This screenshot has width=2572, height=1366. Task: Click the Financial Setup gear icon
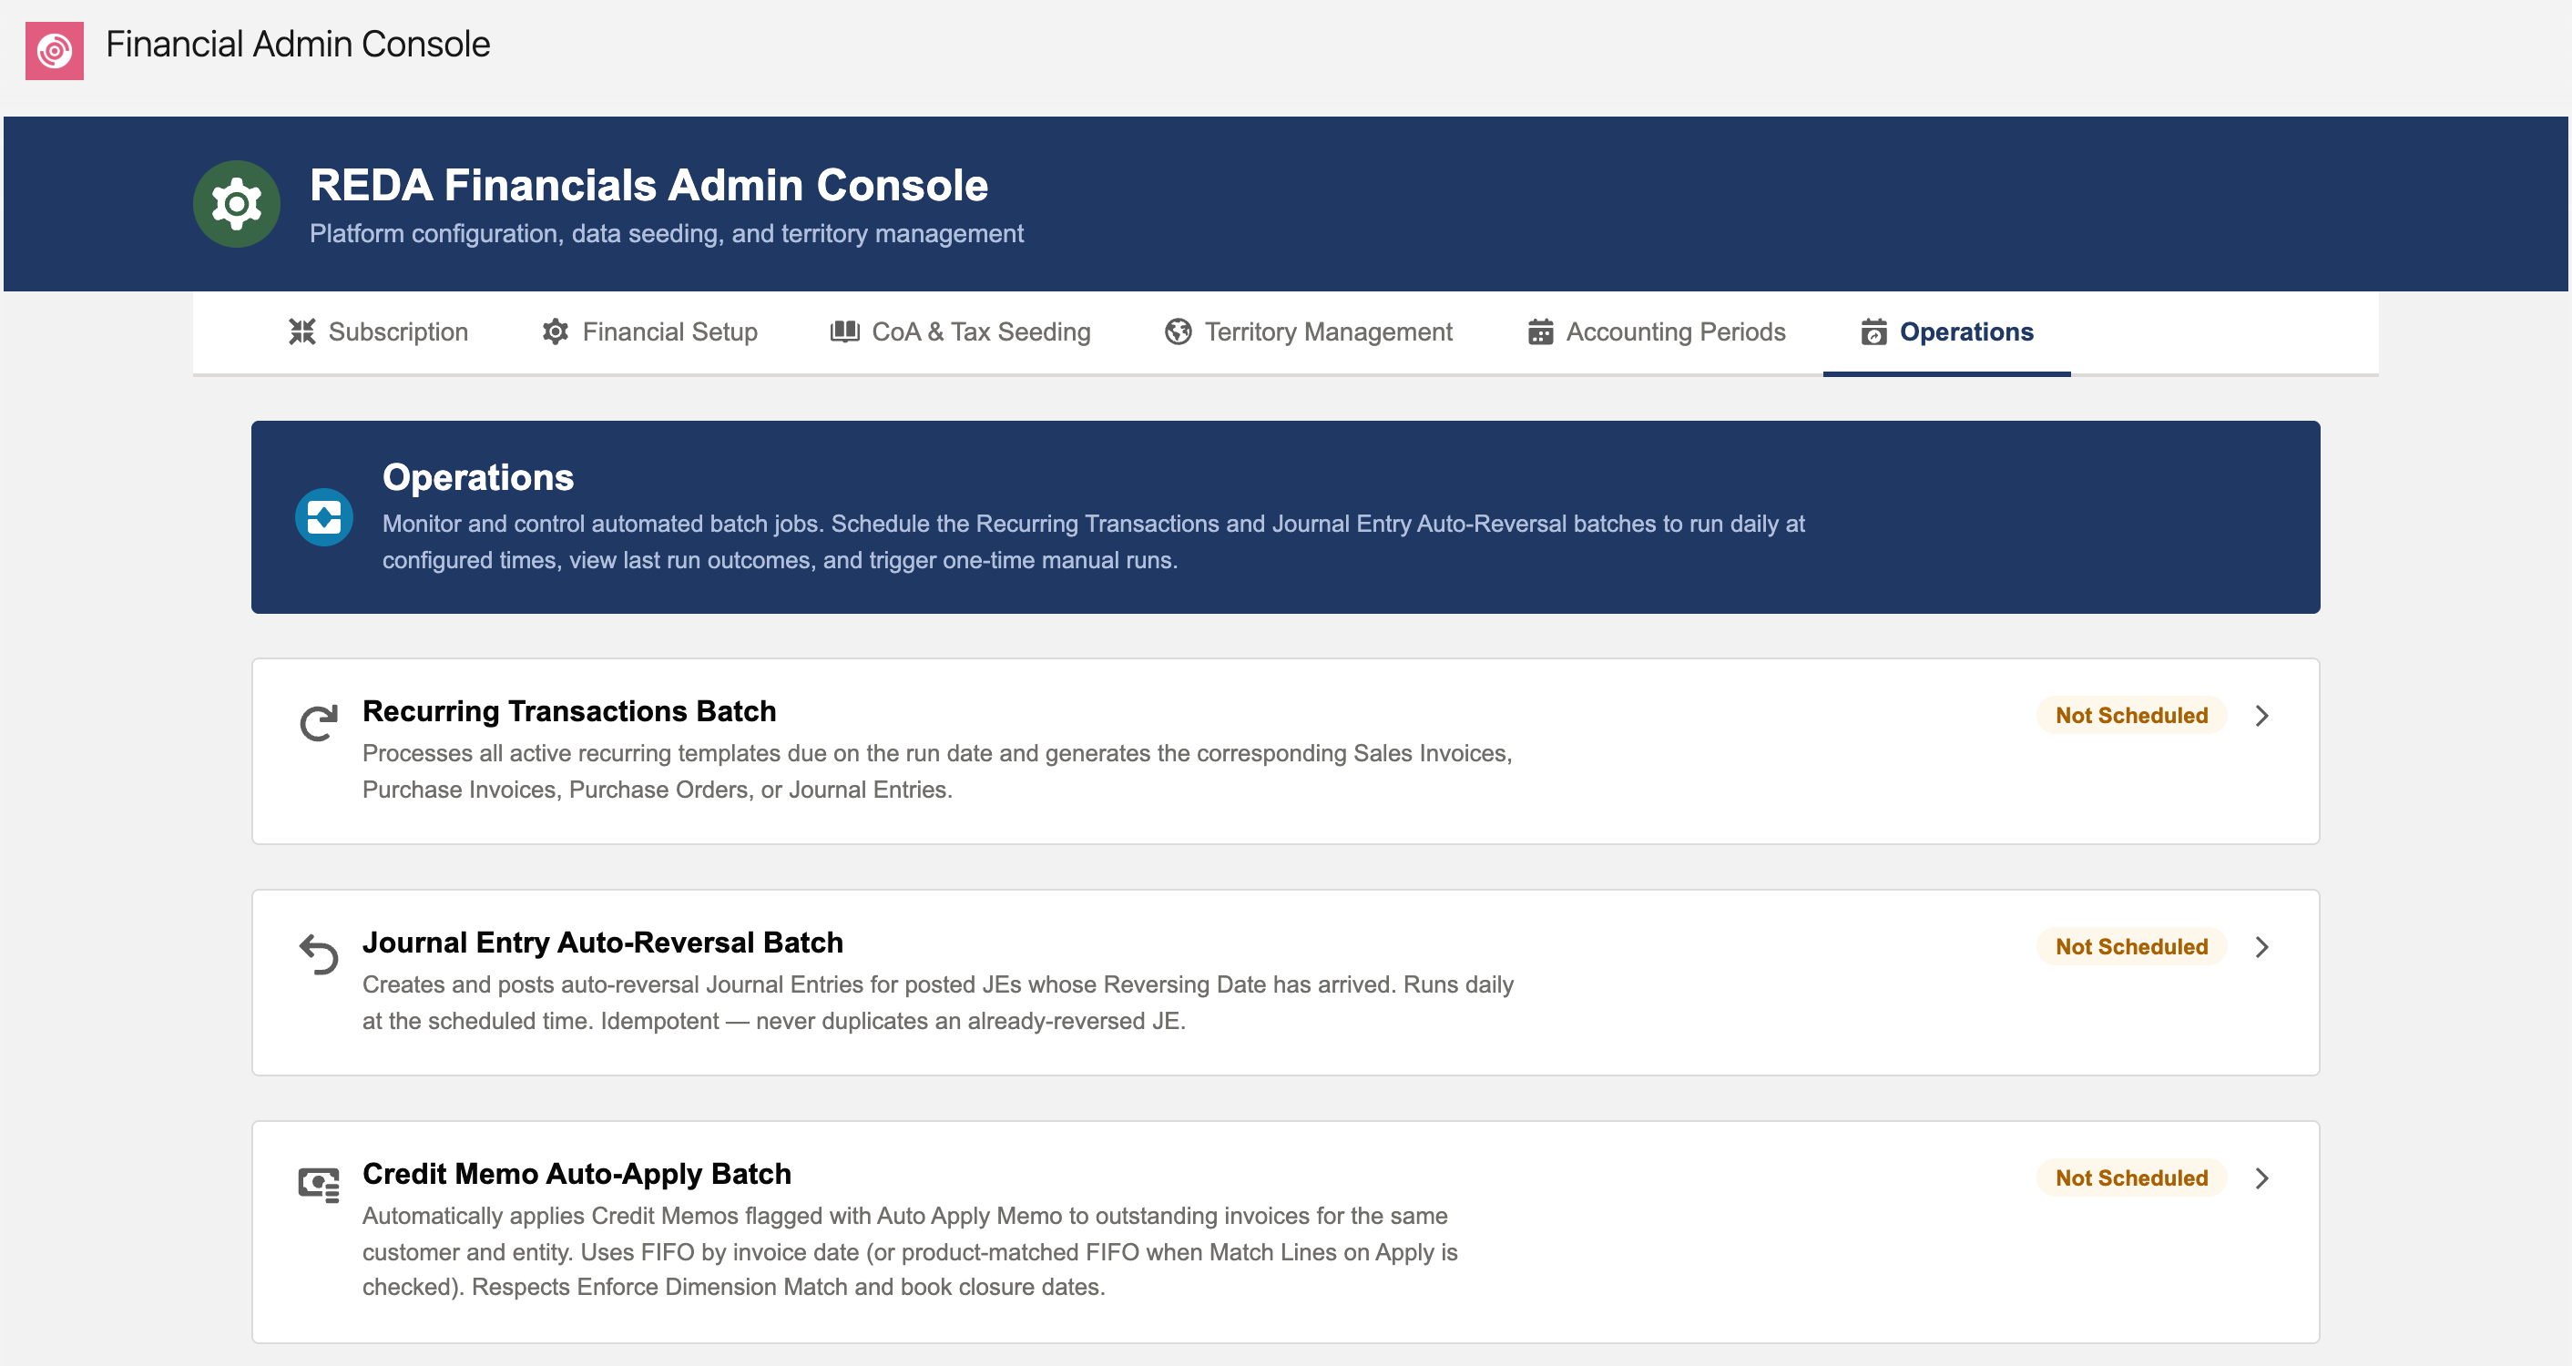pyautogui.click(x=556, y=331)
